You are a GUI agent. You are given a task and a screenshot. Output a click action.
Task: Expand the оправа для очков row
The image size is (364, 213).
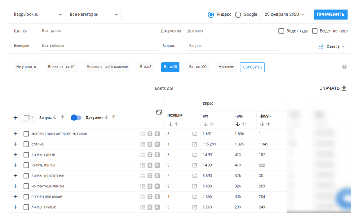point(15,197)
